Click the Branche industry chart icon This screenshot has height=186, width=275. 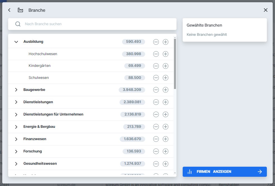(x=20, y=10)
